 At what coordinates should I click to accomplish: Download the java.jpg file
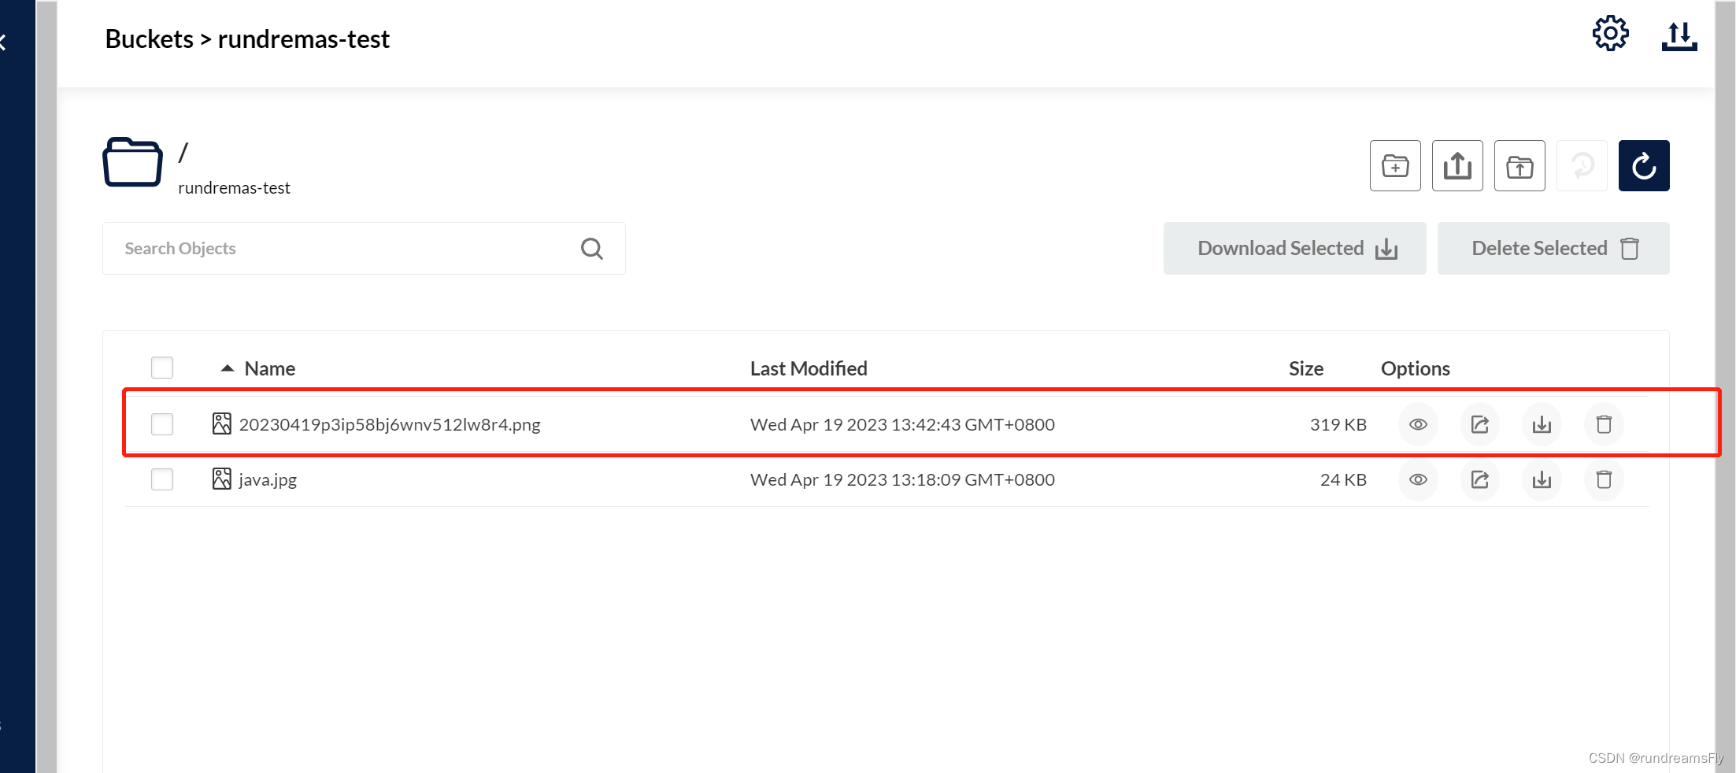[x=1542, y=480]
